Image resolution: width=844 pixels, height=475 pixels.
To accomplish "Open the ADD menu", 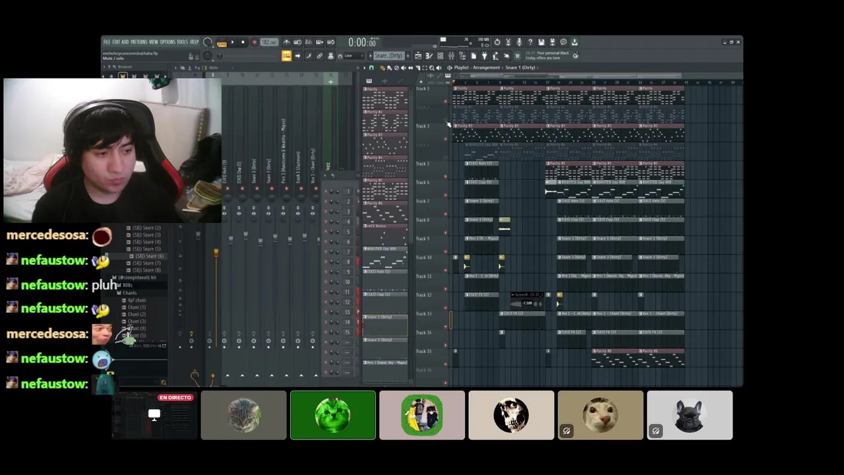I will coord(125,42).
